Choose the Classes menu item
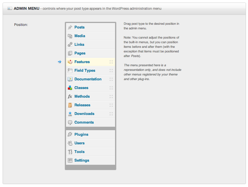This screenshot has width=248, height=187. point(91,88)
